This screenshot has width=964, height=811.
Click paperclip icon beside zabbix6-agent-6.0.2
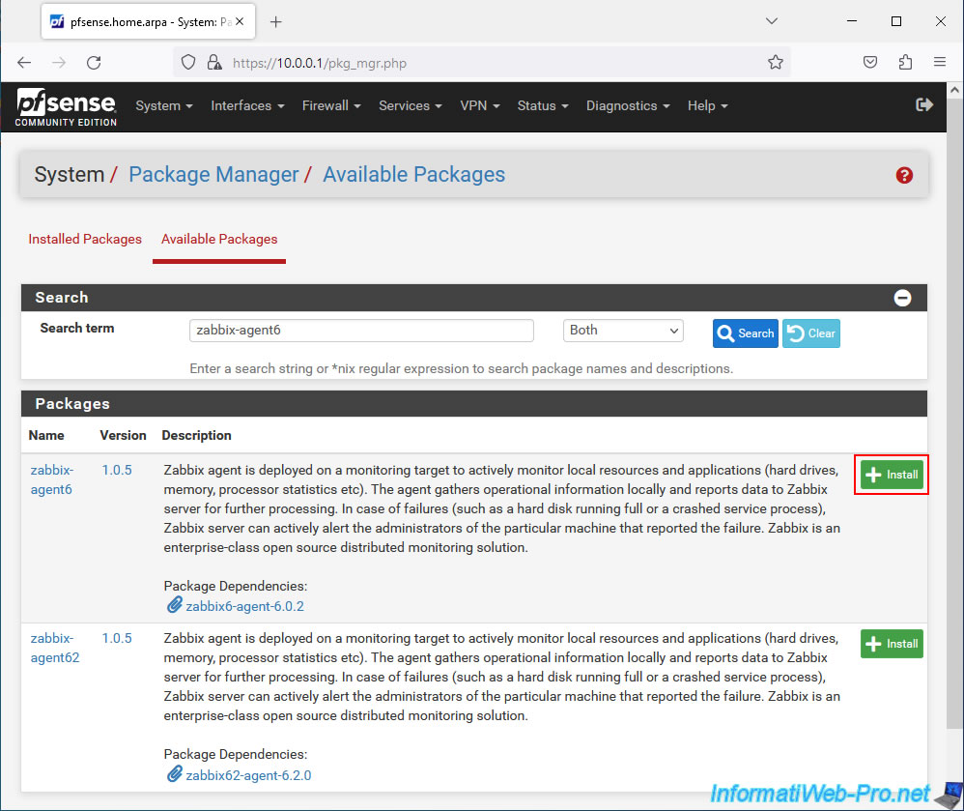pos(175,605)
